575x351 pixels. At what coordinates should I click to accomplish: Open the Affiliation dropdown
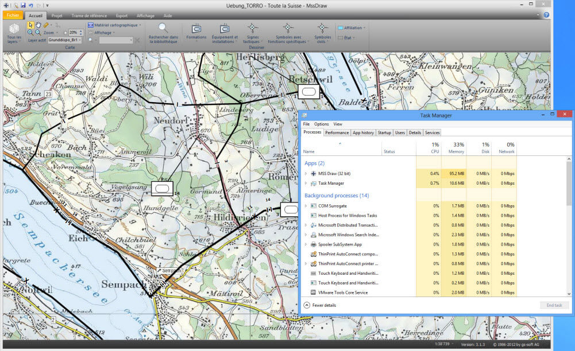tap(352, 28)
